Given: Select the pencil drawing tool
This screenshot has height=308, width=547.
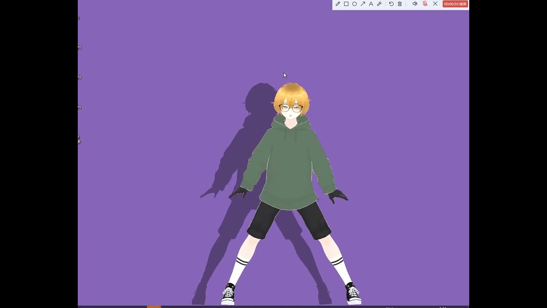Looking at the screenshot, I should click(x=338, y=4).
